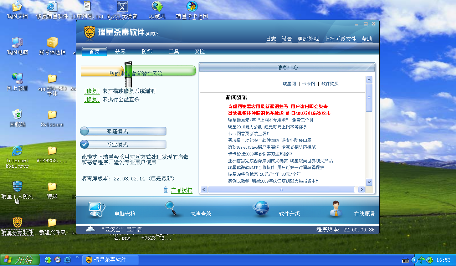Open the 瑞星网 link

290,84
